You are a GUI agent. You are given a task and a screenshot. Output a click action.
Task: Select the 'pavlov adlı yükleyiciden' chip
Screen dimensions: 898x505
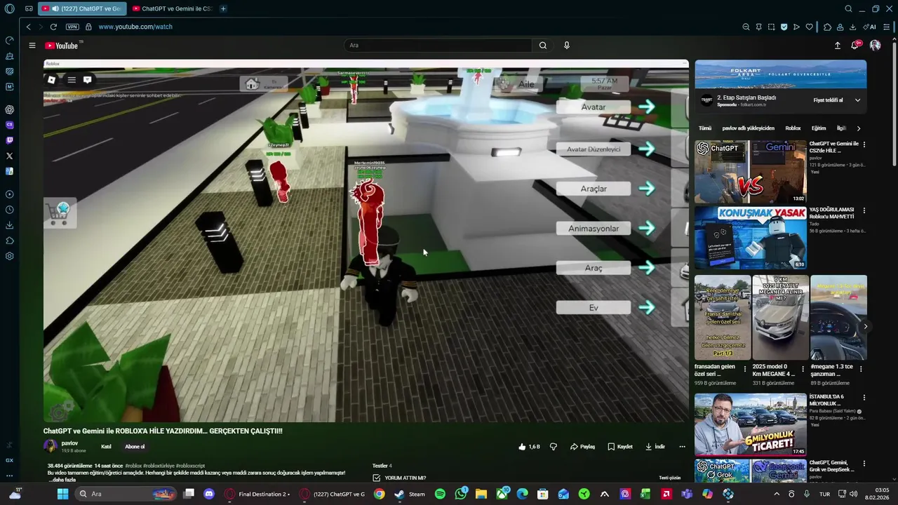(748, 128)
